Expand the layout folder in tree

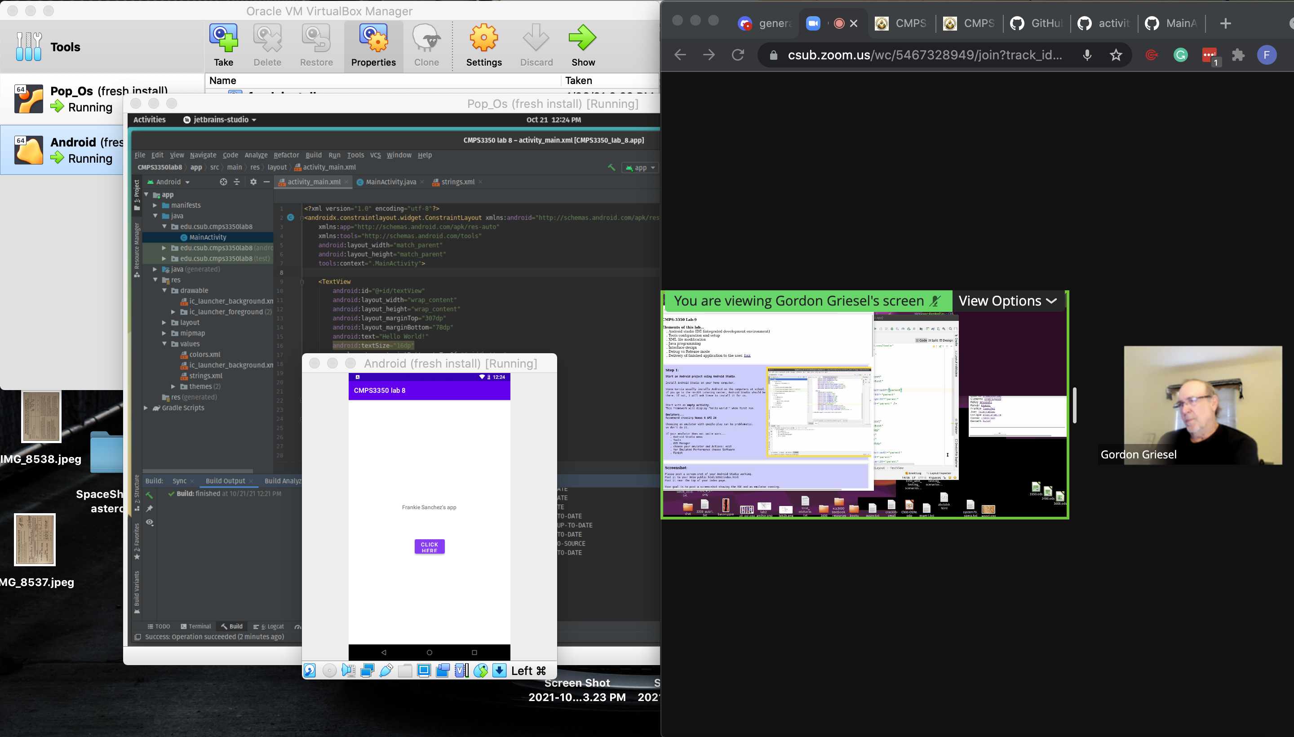[164, 323]
